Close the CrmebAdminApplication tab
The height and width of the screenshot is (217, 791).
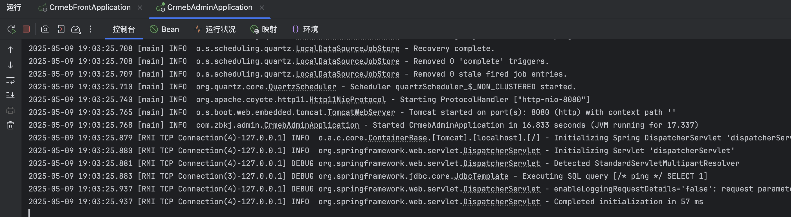click(x=262, y=8)
